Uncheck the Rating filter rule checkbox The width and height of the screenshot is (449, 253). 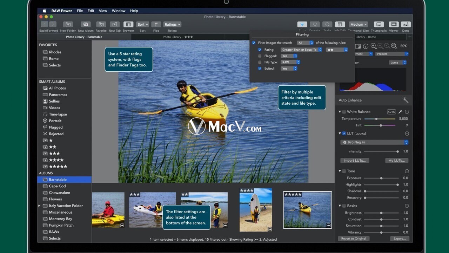[260, 50]
